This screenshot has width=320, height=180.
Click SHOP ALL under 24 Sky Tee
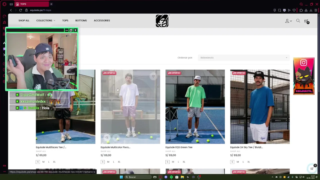235,151
